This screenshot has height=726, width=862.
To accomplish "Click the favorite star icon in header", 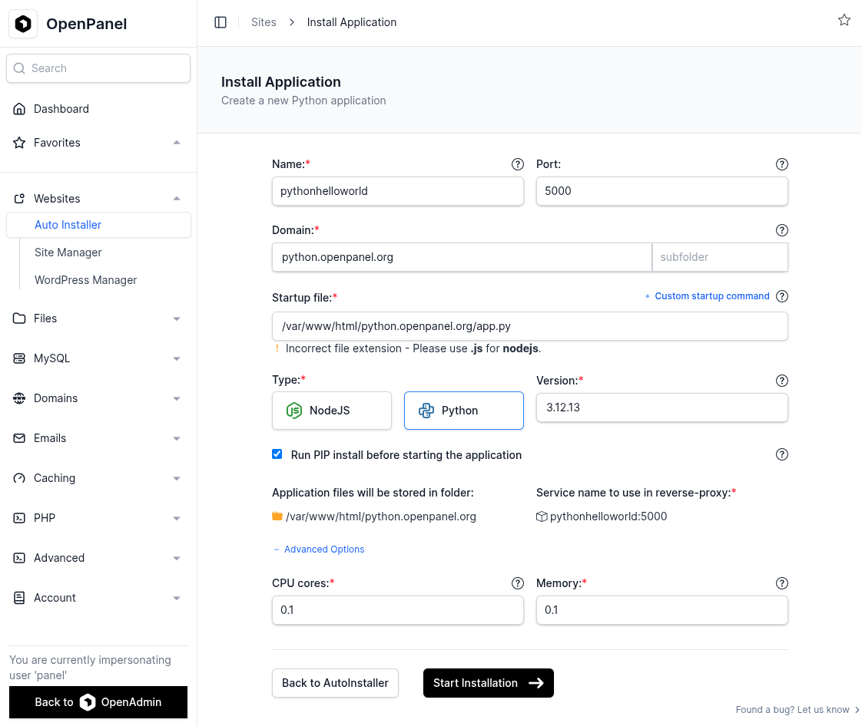I will click(x=844, y=21).
